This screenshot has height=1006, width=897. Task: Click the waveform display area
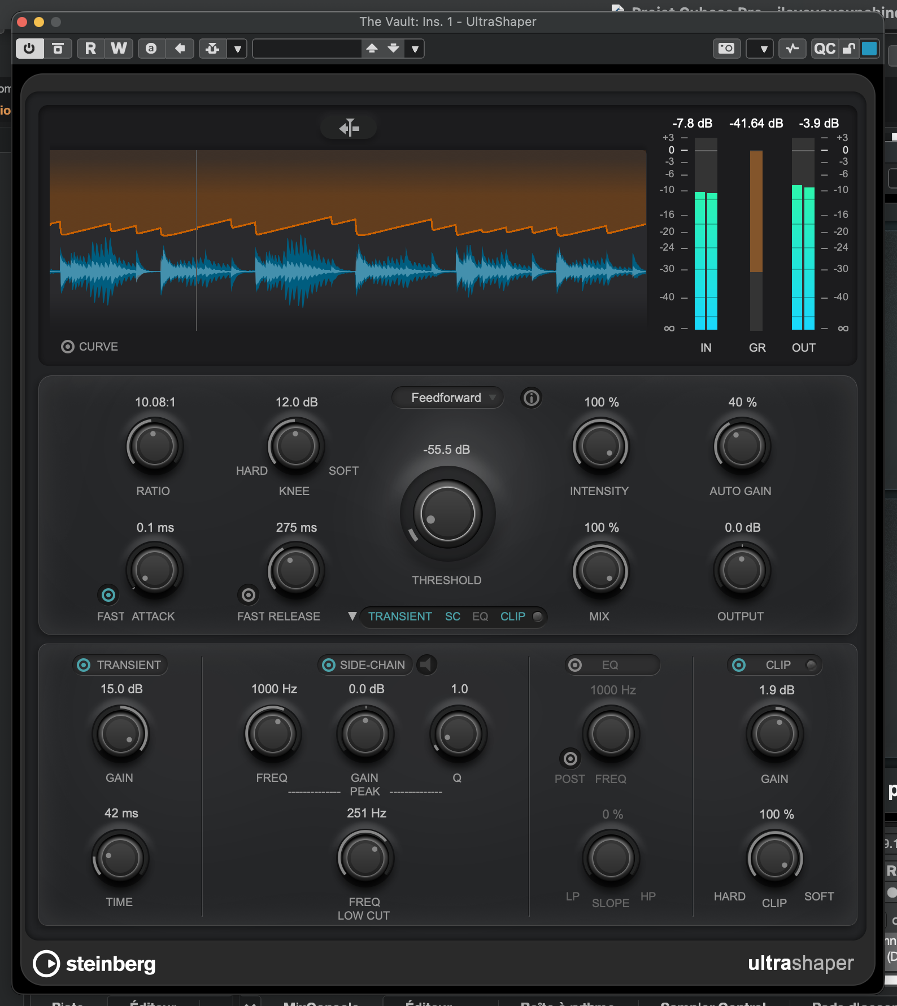(348, 240)
